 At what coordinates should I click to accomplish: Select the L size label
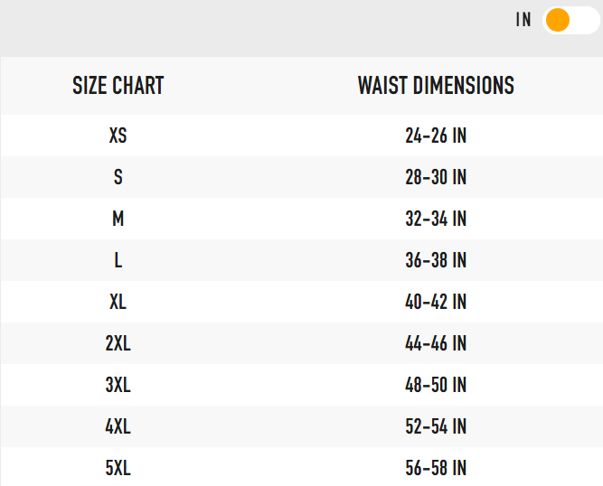(x=118, y=260)
